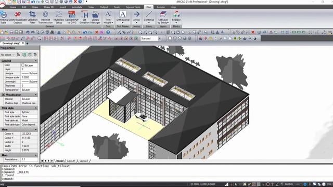The width and height of the screenshot is (333, 187).
Task: Collapse the Misc properties section
Action: point(36,155)
